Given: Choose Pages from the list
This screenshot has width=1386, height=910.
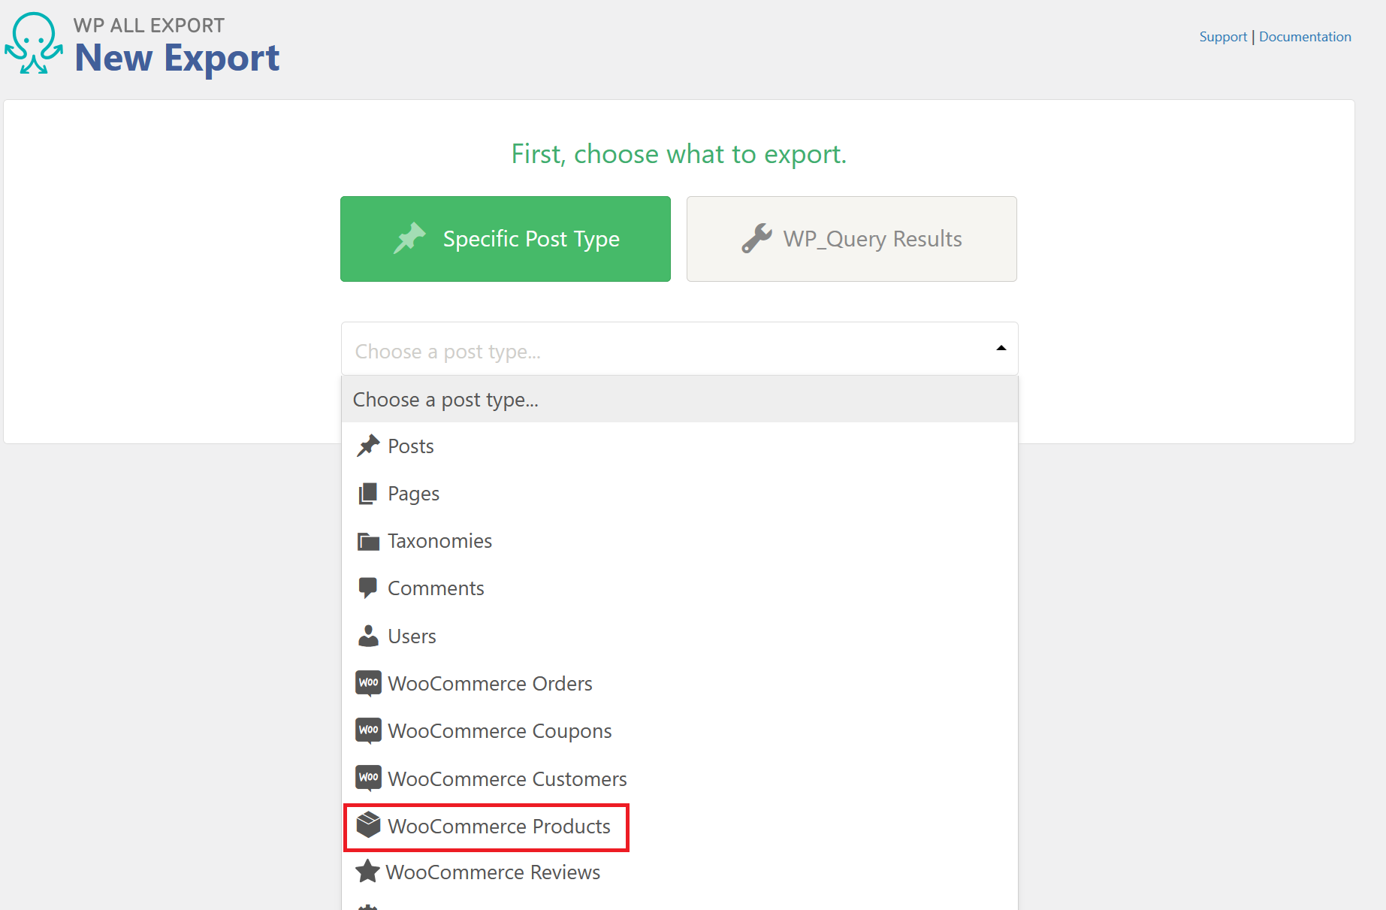Looking at the screenshot, I should 680,494.
